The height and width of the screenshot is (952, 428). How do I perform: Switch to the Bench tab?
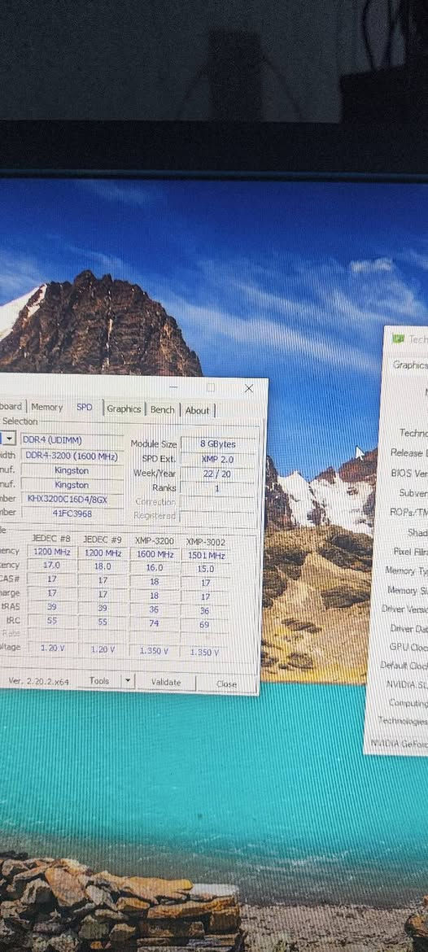tap(162, 410)
